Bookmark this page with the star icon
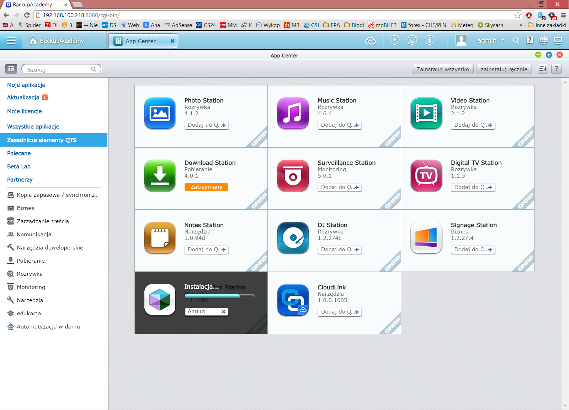569x410 pixels. click(517, 15)
